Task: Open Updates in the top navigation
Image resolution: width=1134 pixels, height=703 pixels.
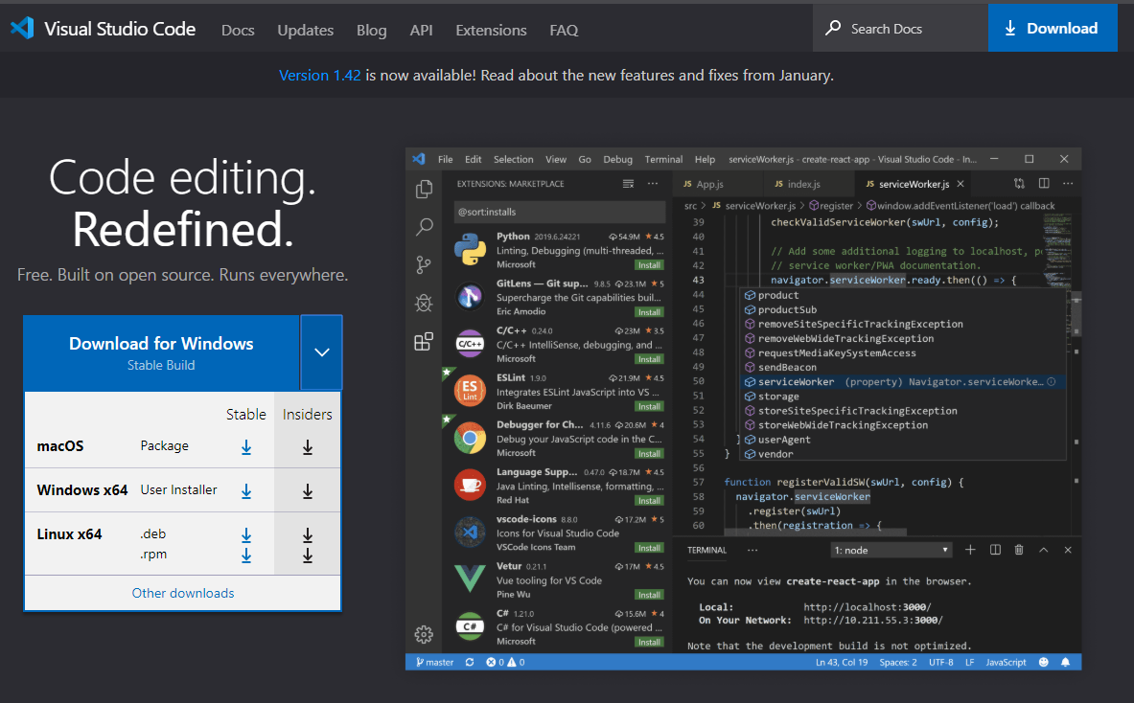Action: [305, 31]
